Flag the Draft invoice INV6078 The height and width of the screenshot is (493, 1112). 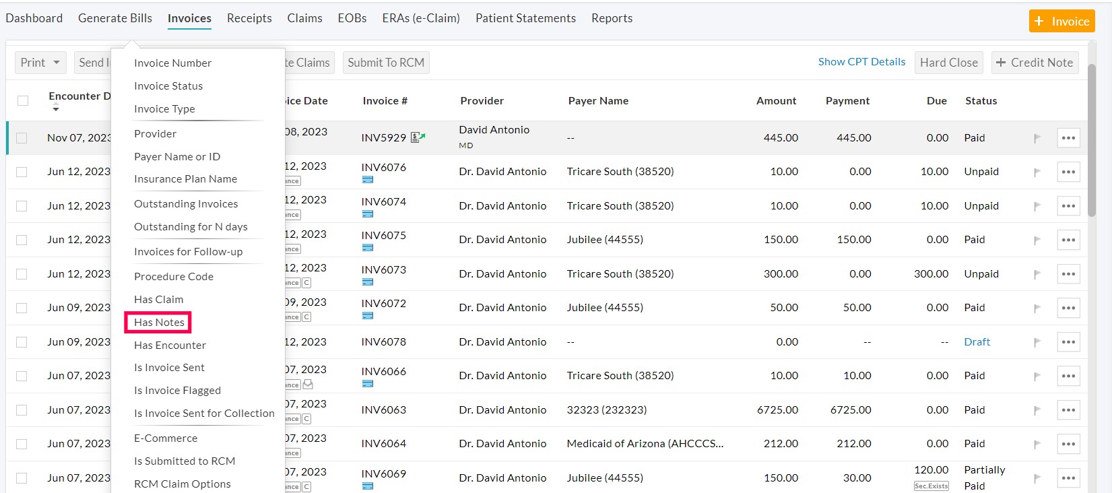1037,342
